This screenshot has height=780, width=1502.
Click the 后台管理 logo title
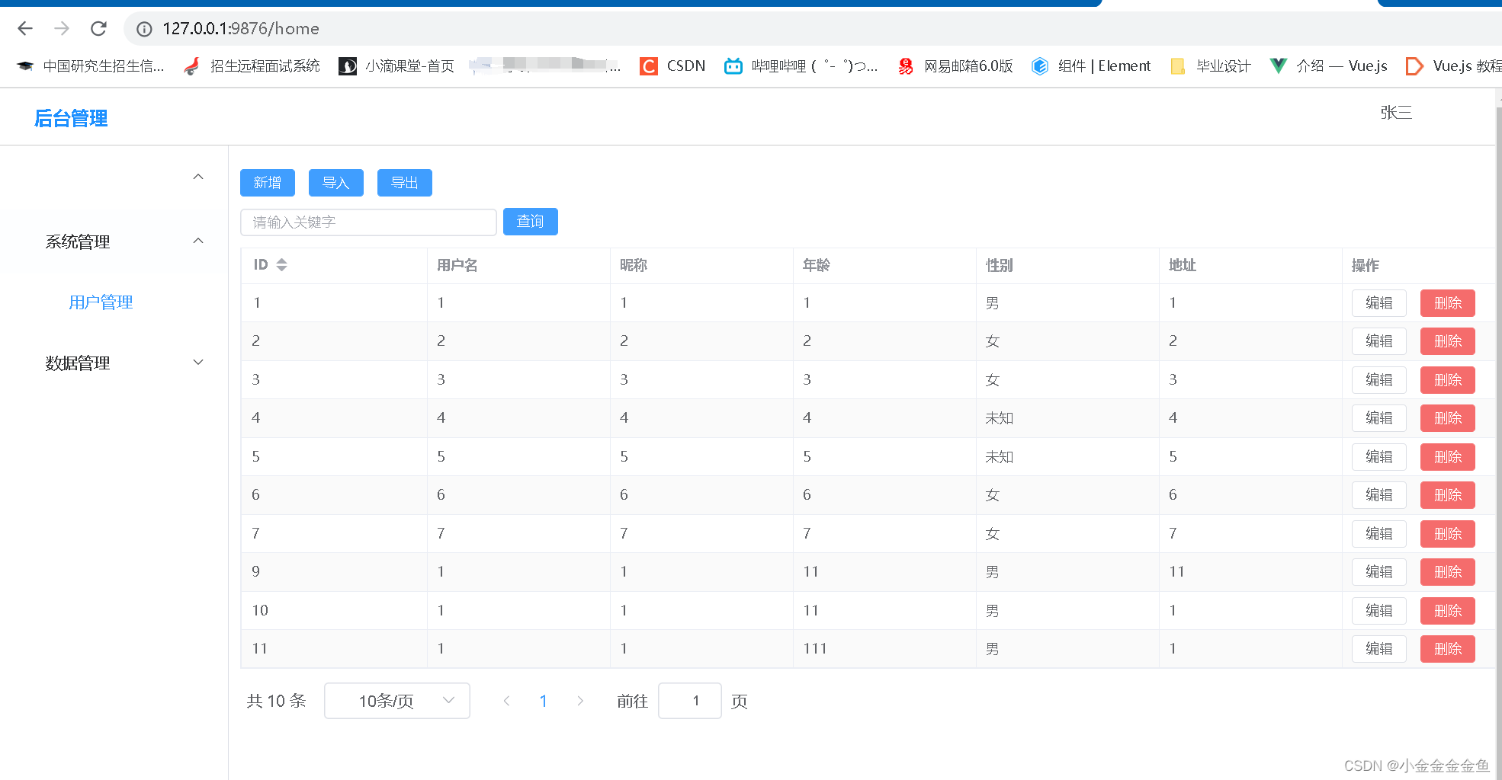pyautogui.click(x=71, y=118)
